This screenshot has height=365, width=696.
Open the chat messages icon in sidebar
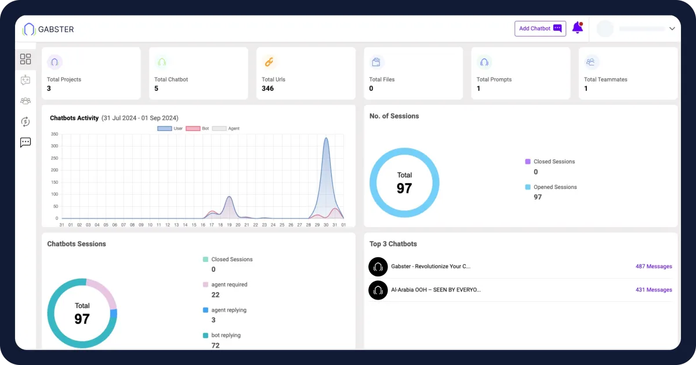click(x=26, y=143)
